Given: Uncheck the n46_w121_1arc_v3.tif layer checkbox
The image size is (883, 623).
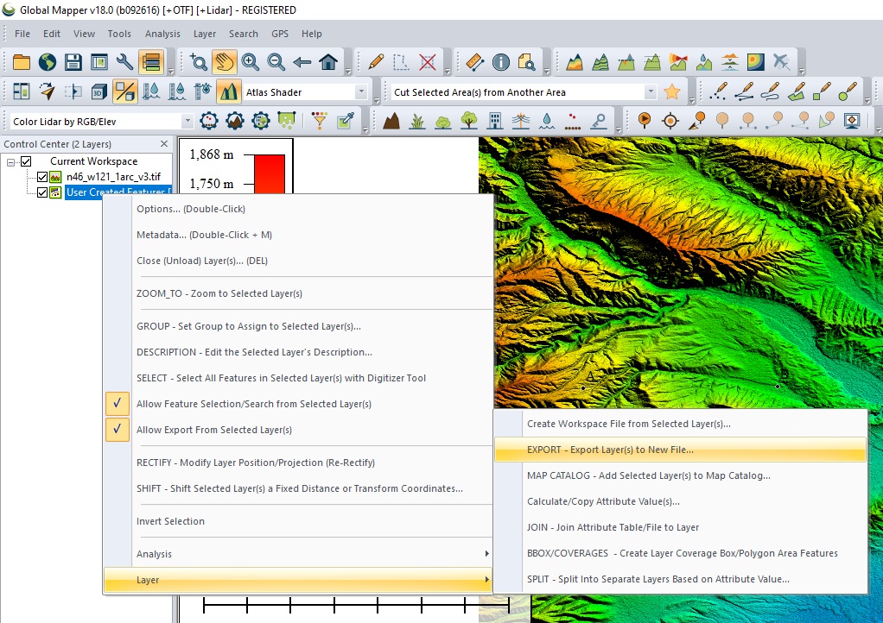Looking at the screenshot, I should pyautogui.click(x=41, y=176).
